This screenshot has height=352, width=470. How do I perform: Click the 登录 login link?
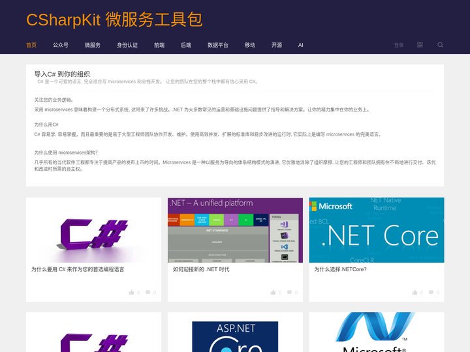pos(399,45)
